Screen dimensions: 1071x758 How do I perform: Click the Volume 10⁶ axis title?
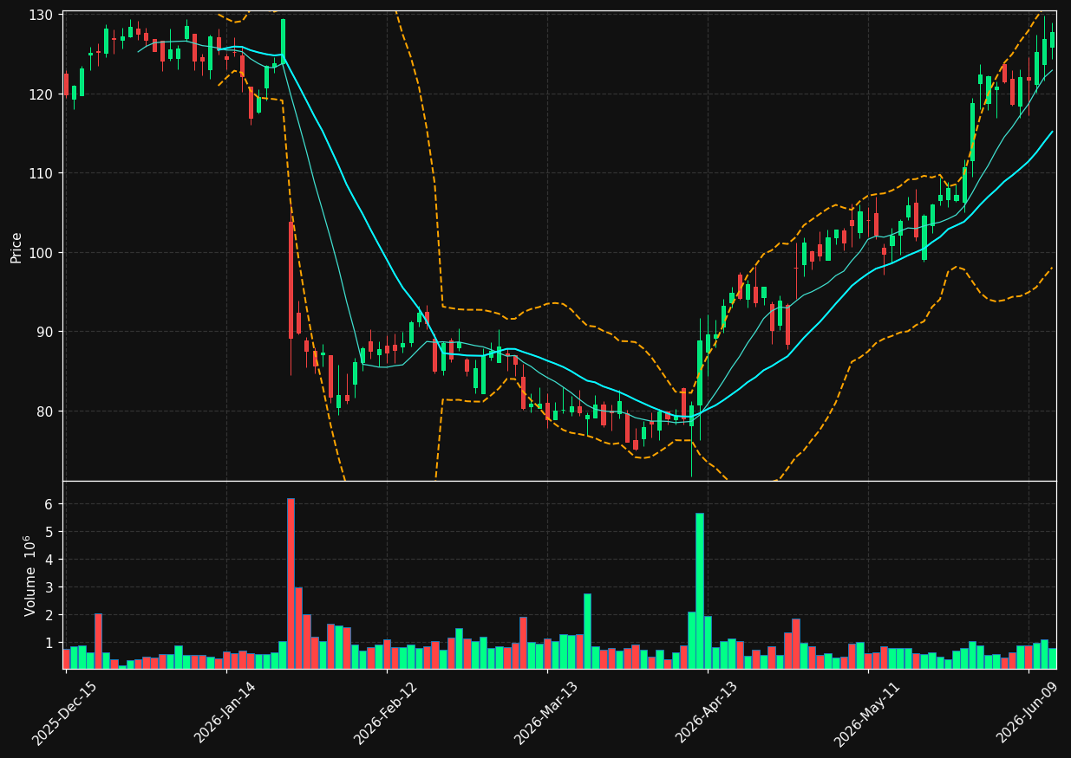click(30, 575)
